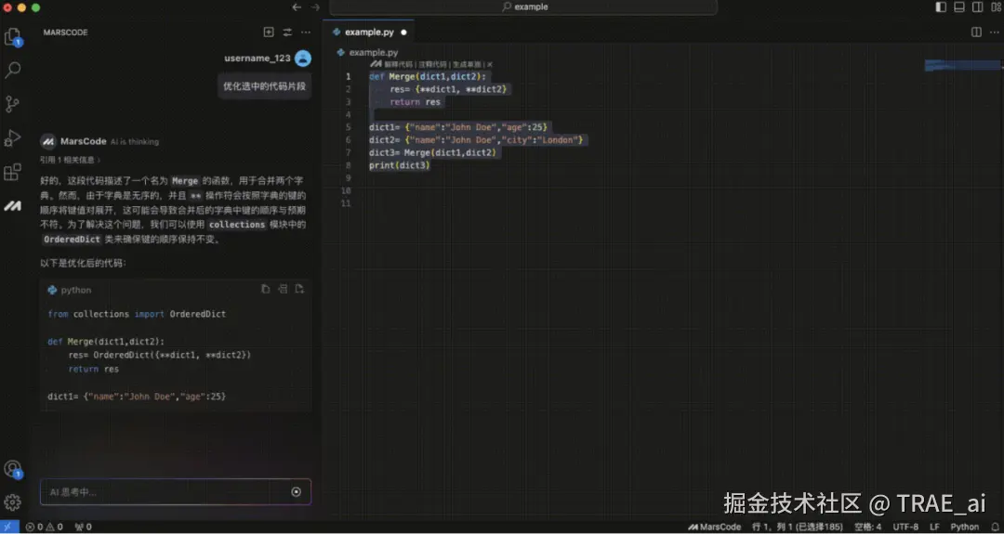Save generated code to new file
Image resolution: width=1004 pixels, height=534 pixels.
(299, 289)
